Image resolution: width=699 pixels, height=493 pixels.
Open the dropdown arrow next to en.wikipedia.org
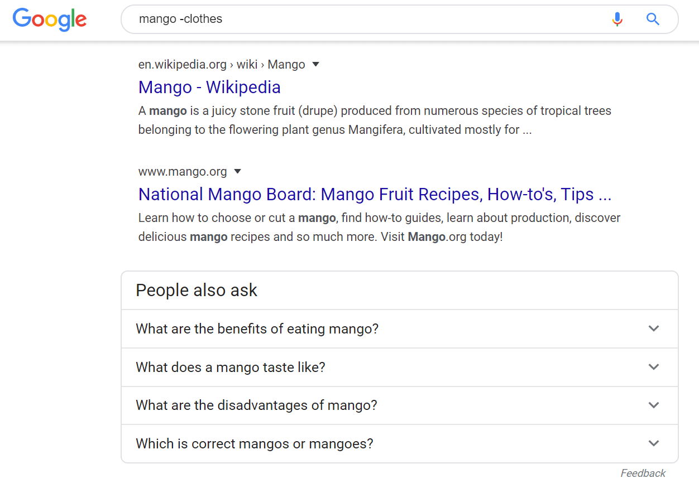point(315,65)
